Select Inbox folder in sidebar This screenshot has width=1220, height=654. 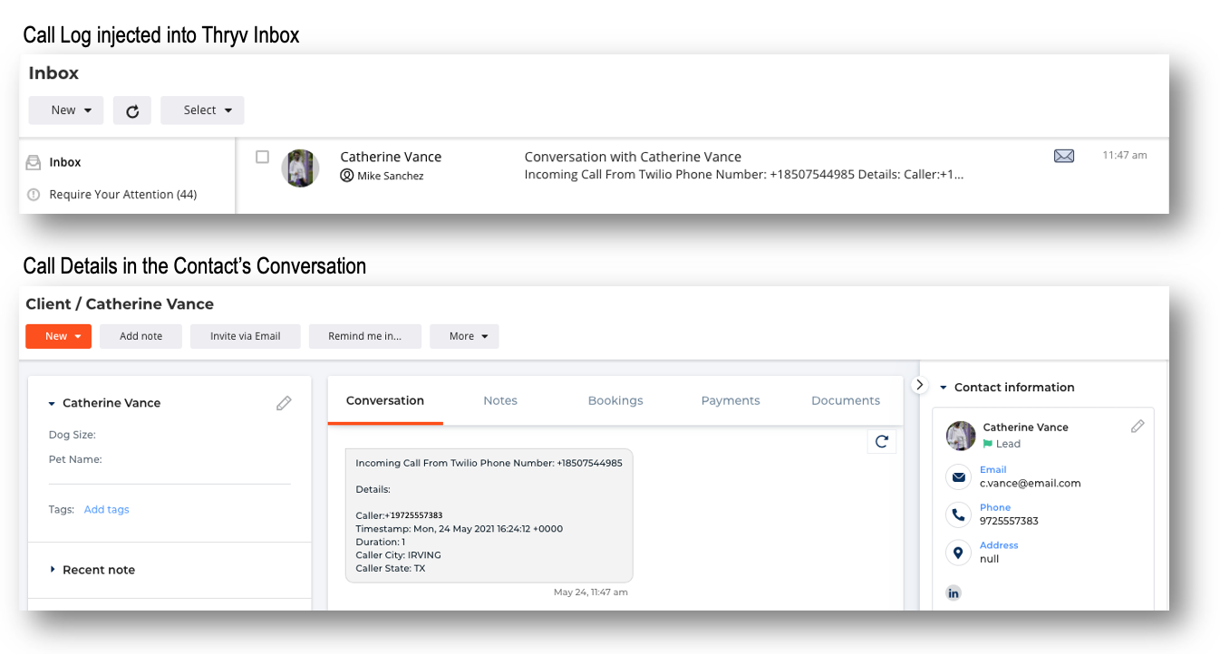[65, 162]
